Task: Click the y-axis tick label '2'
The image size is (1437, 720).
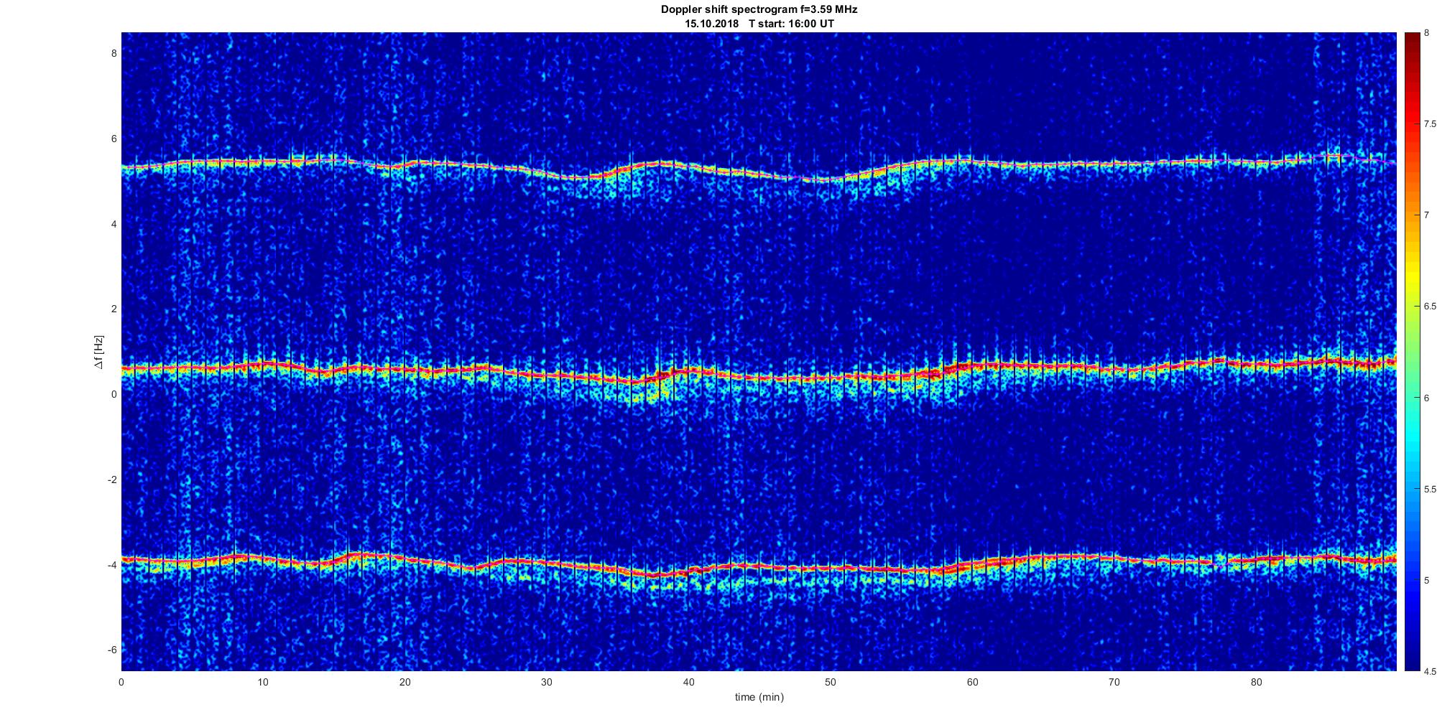Action: [114, 309]
